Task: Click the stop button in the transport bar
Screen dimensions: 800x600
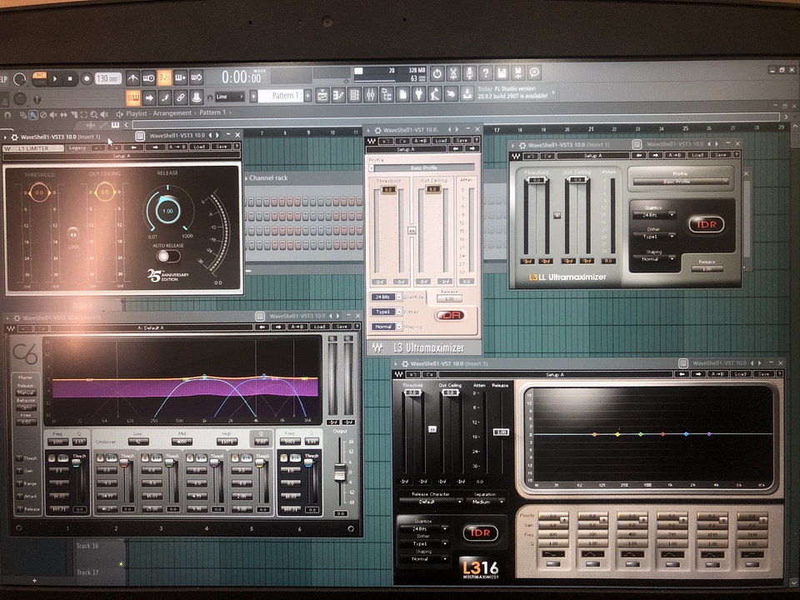Action: tap(70, 78)
